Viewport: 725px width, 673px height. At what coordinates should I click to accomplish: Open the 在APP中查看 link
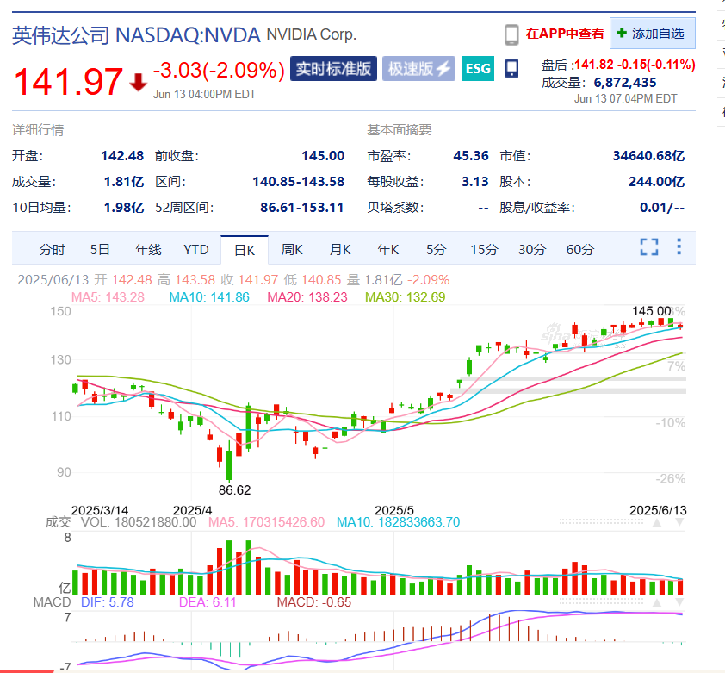565,34
